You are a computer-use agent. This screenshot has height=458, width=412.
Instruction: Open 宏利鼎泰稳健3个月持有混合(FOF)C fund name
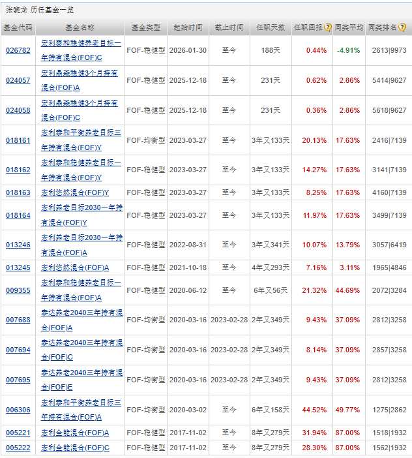point(80,110)
